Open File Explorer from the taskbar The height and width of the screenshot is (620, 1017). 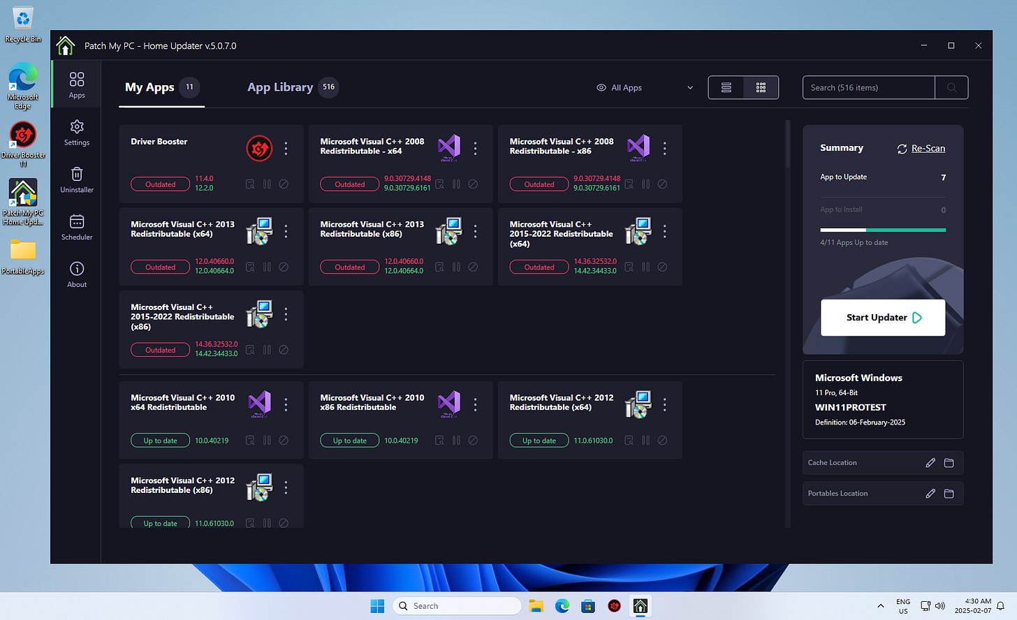[536, 606]
